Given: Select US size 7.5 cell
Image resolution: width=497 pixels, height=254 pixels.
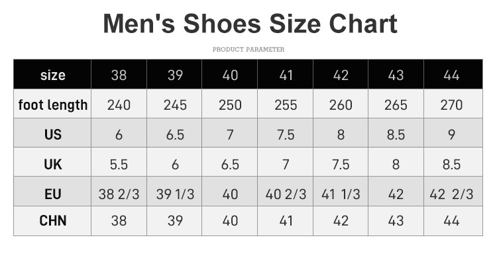Looking at the screenshot, I should coord(285,133).
